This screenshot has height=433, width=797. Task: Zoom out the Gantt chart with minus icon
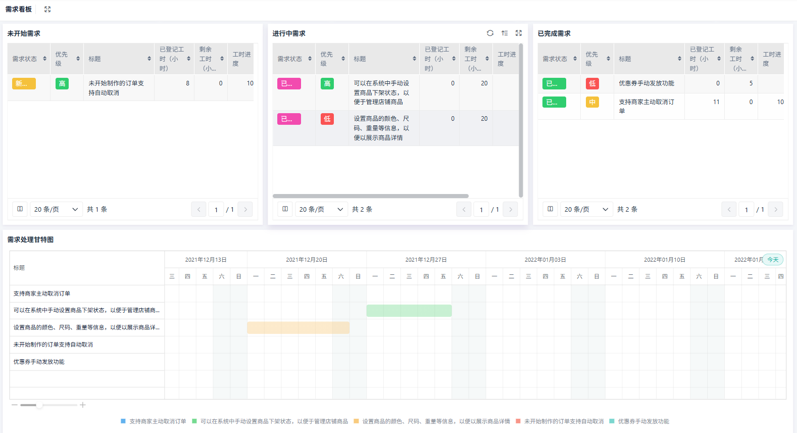(15, 405)
